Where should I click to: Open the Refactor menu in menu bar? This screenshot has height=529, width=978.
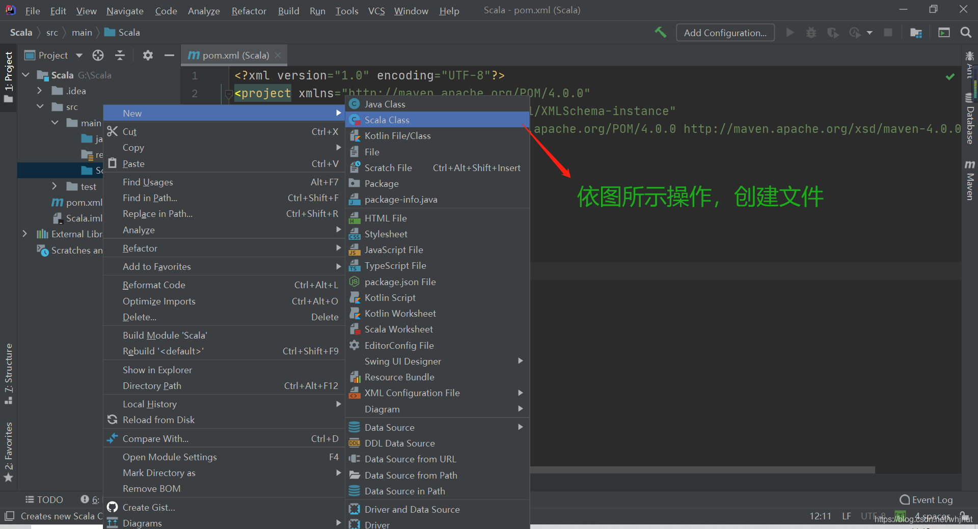pyautogui.click(x=249, y=11)
